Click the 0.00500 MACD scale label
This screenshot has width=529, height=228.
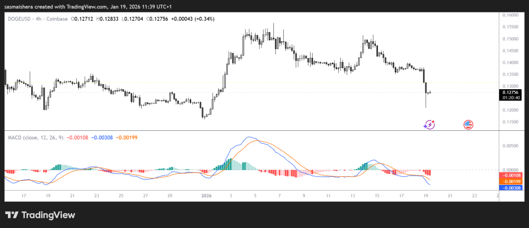[x=510, y=146]
